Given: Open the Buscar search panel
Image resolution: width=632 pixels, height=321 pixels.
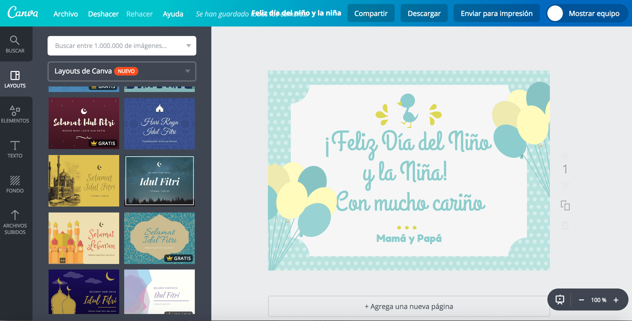Looking at the screenshot, I should [15, 44].
